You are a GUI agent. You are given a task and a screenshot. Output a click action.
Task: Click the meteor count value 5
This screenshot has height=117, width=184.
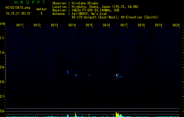[x=42, y=13]
